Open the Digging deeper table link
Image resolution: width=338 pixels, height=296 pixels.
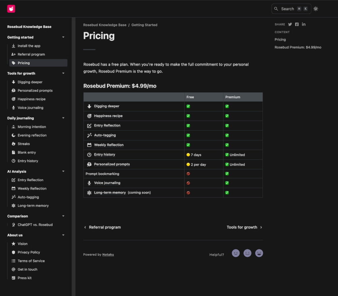point(107,106)
